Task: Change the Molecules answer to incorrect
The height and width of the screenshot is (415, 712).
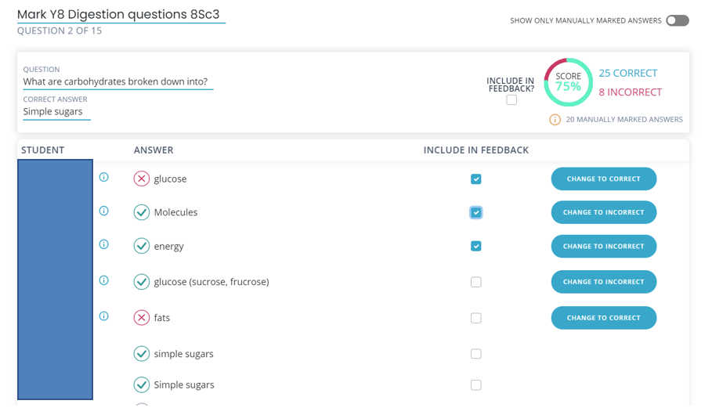Action: tap(603, 212)
